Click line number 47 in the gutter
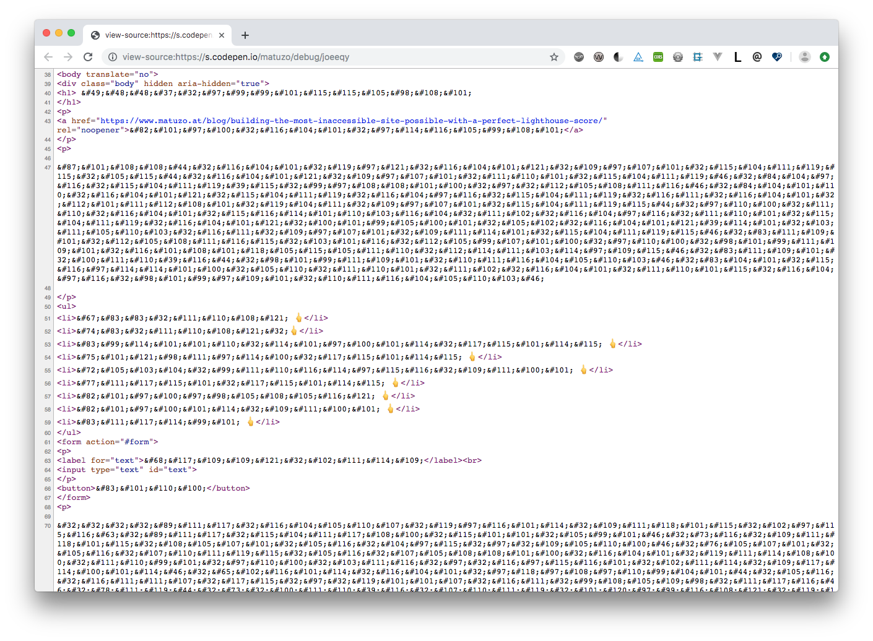Image resolution: width=873 pixels, height=641 pixels. click(48, 168)
